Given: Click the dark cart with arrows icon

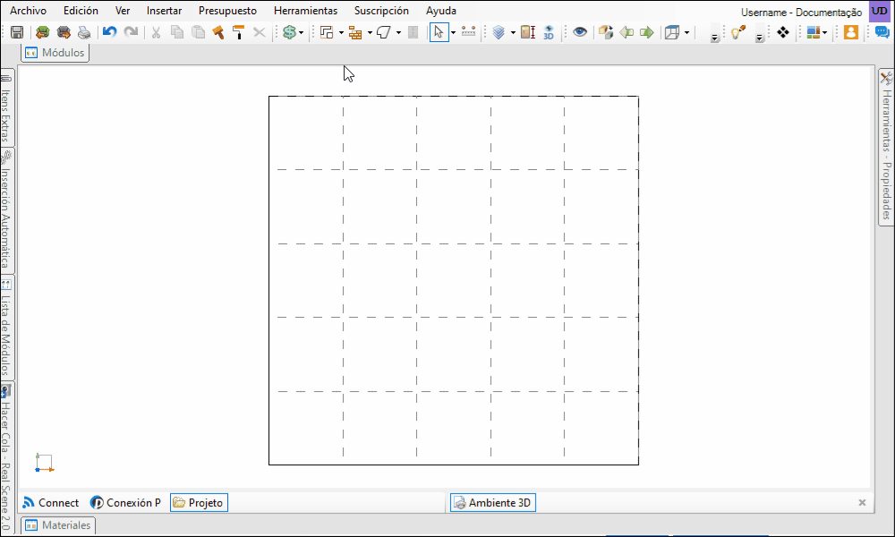Looking at the screenshot, I should coord(64,32).
